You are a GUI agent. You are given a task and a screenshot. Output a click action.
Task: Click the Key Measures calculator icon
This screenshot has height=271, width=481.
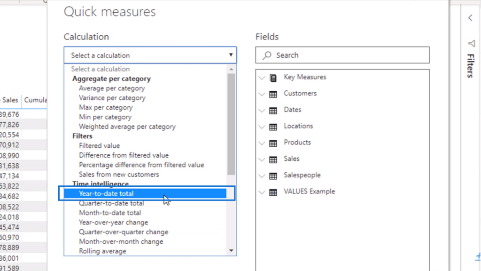click(x=273, y=78)
